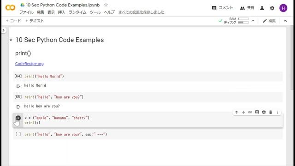This screenshot has height=166, width=295.
Task: Click the print() subheading text
Action: [23, 53]
